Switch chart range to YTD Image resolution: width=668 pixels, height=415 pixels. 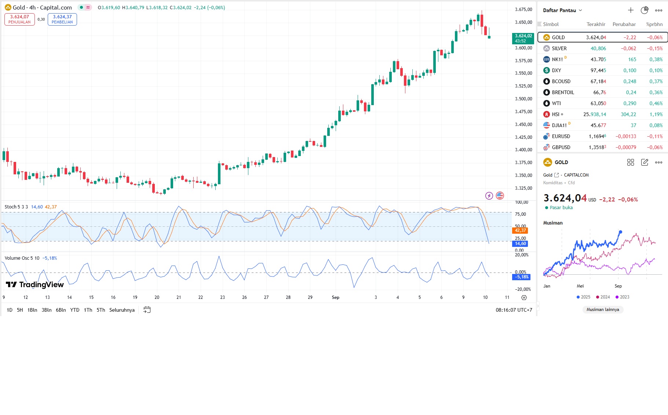75,310
